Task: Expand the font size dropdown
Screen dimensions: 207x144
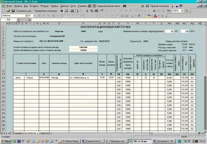Action: 34,16
